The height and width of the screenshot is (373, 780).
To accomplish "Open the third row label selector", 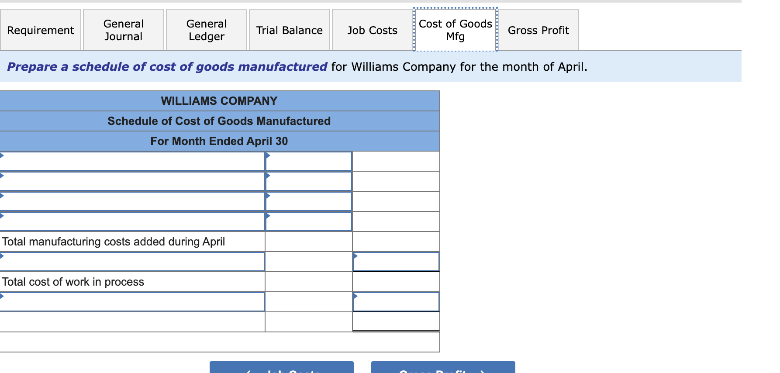I will click(x=131, y=201).
